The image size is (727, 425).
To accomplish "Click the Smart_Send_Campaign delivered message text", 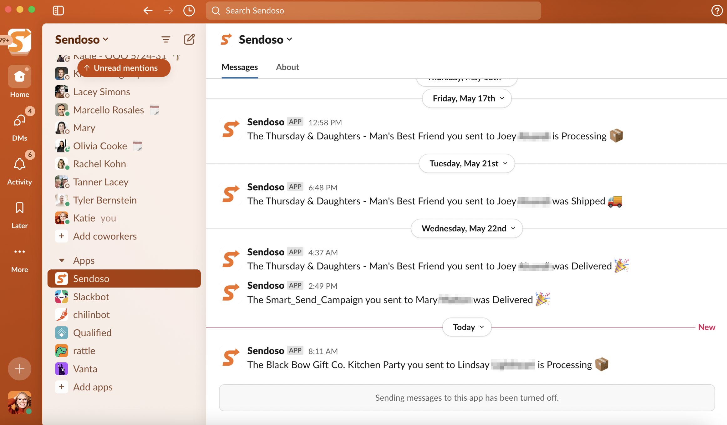I will point(398,300).
